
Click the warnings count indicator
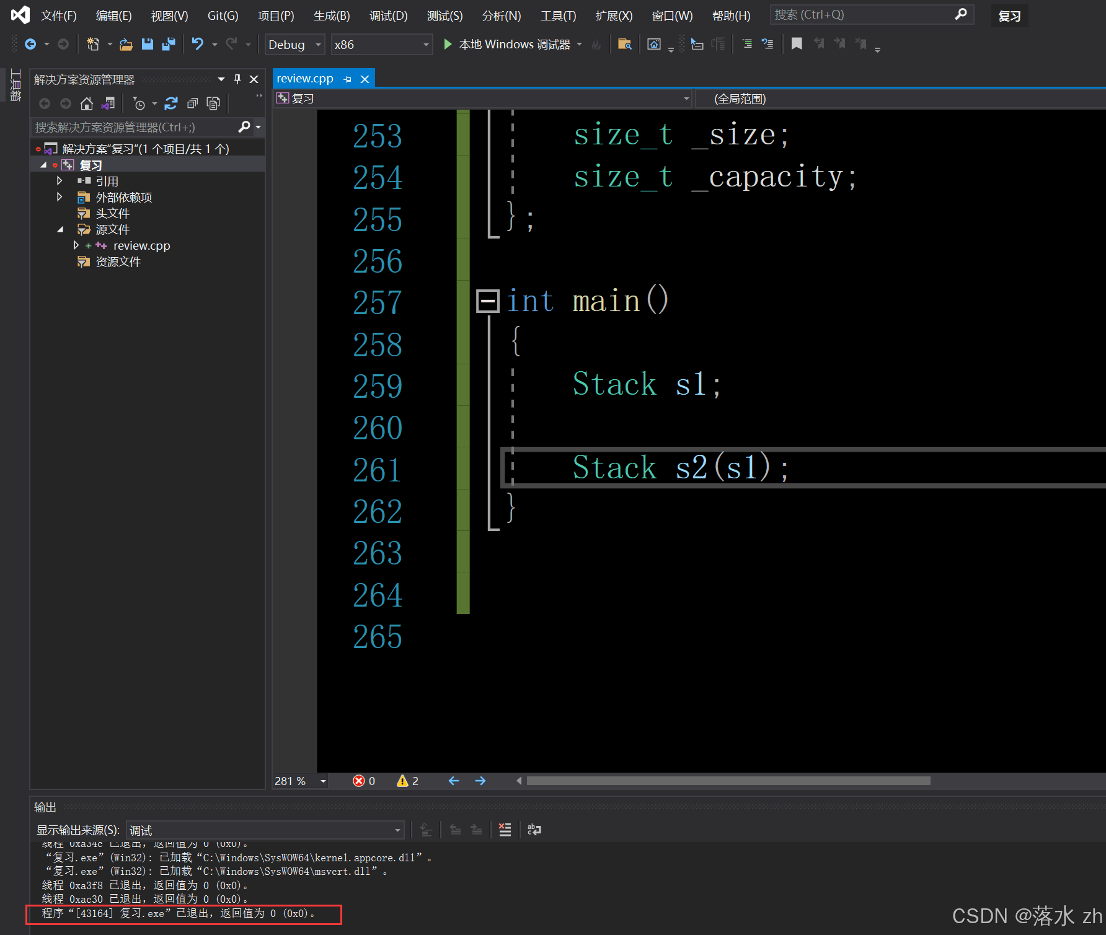[x=407, y=781]
